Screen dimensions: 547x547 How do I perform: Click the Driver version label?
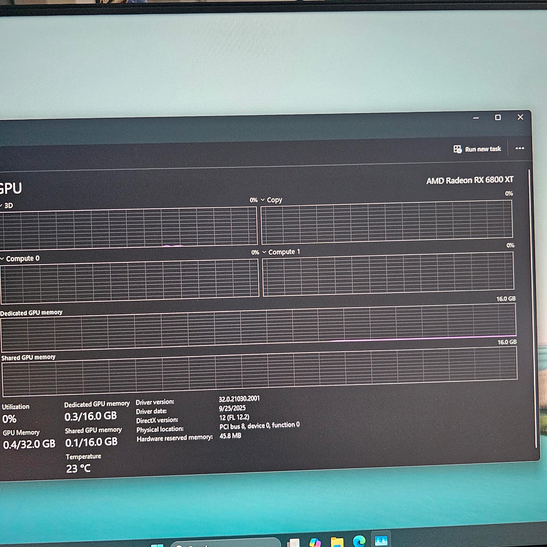155,402
